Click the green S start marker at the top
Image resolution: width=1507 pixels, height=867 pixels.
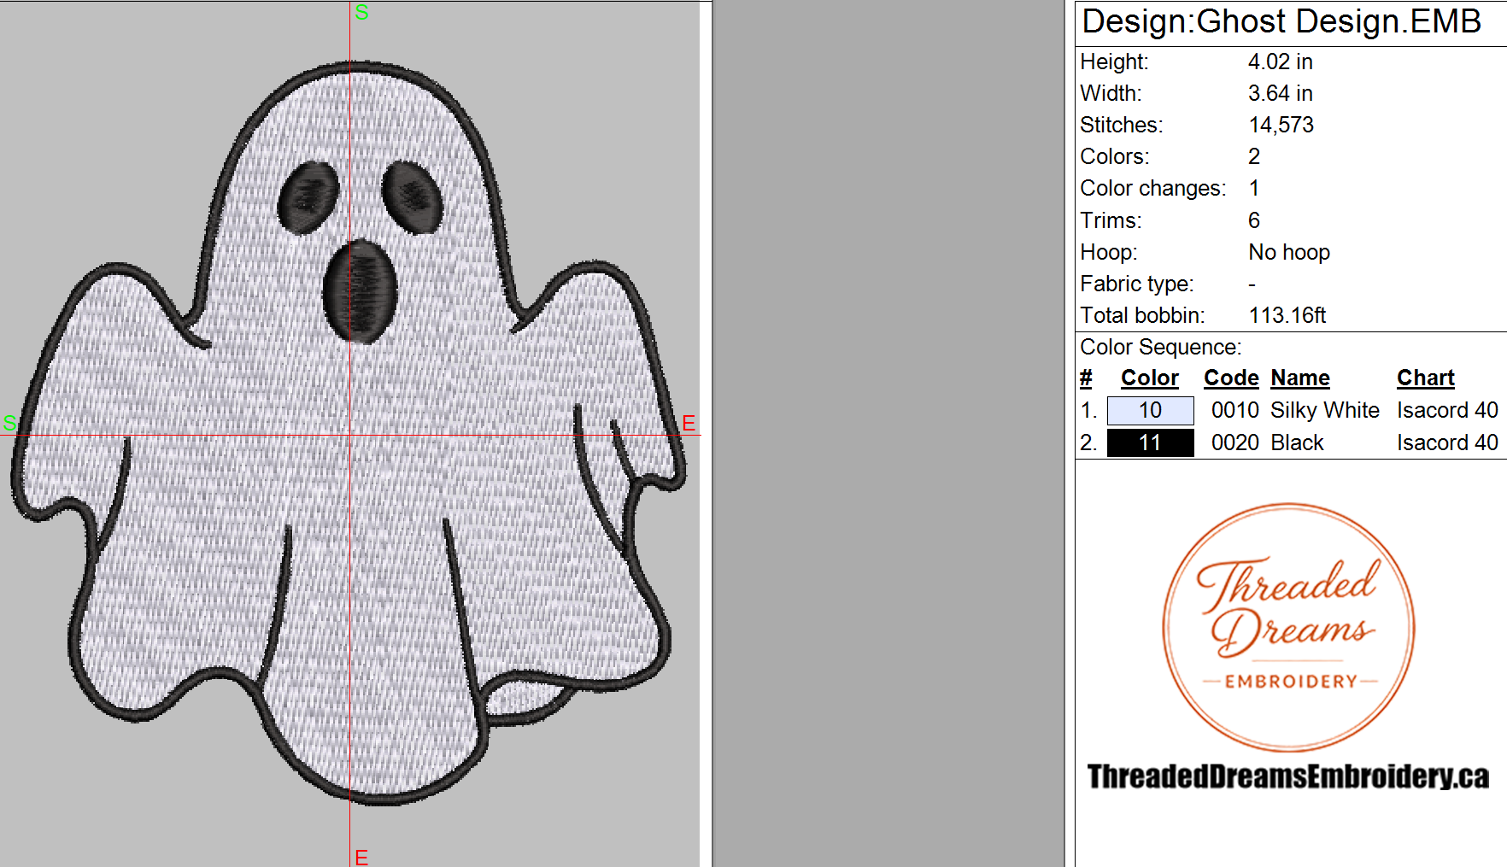coord(361,13)
